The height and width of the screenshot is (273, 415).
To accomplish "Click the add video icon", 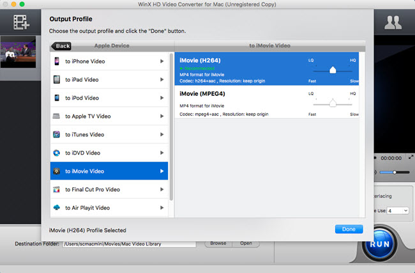I will 21,22.
